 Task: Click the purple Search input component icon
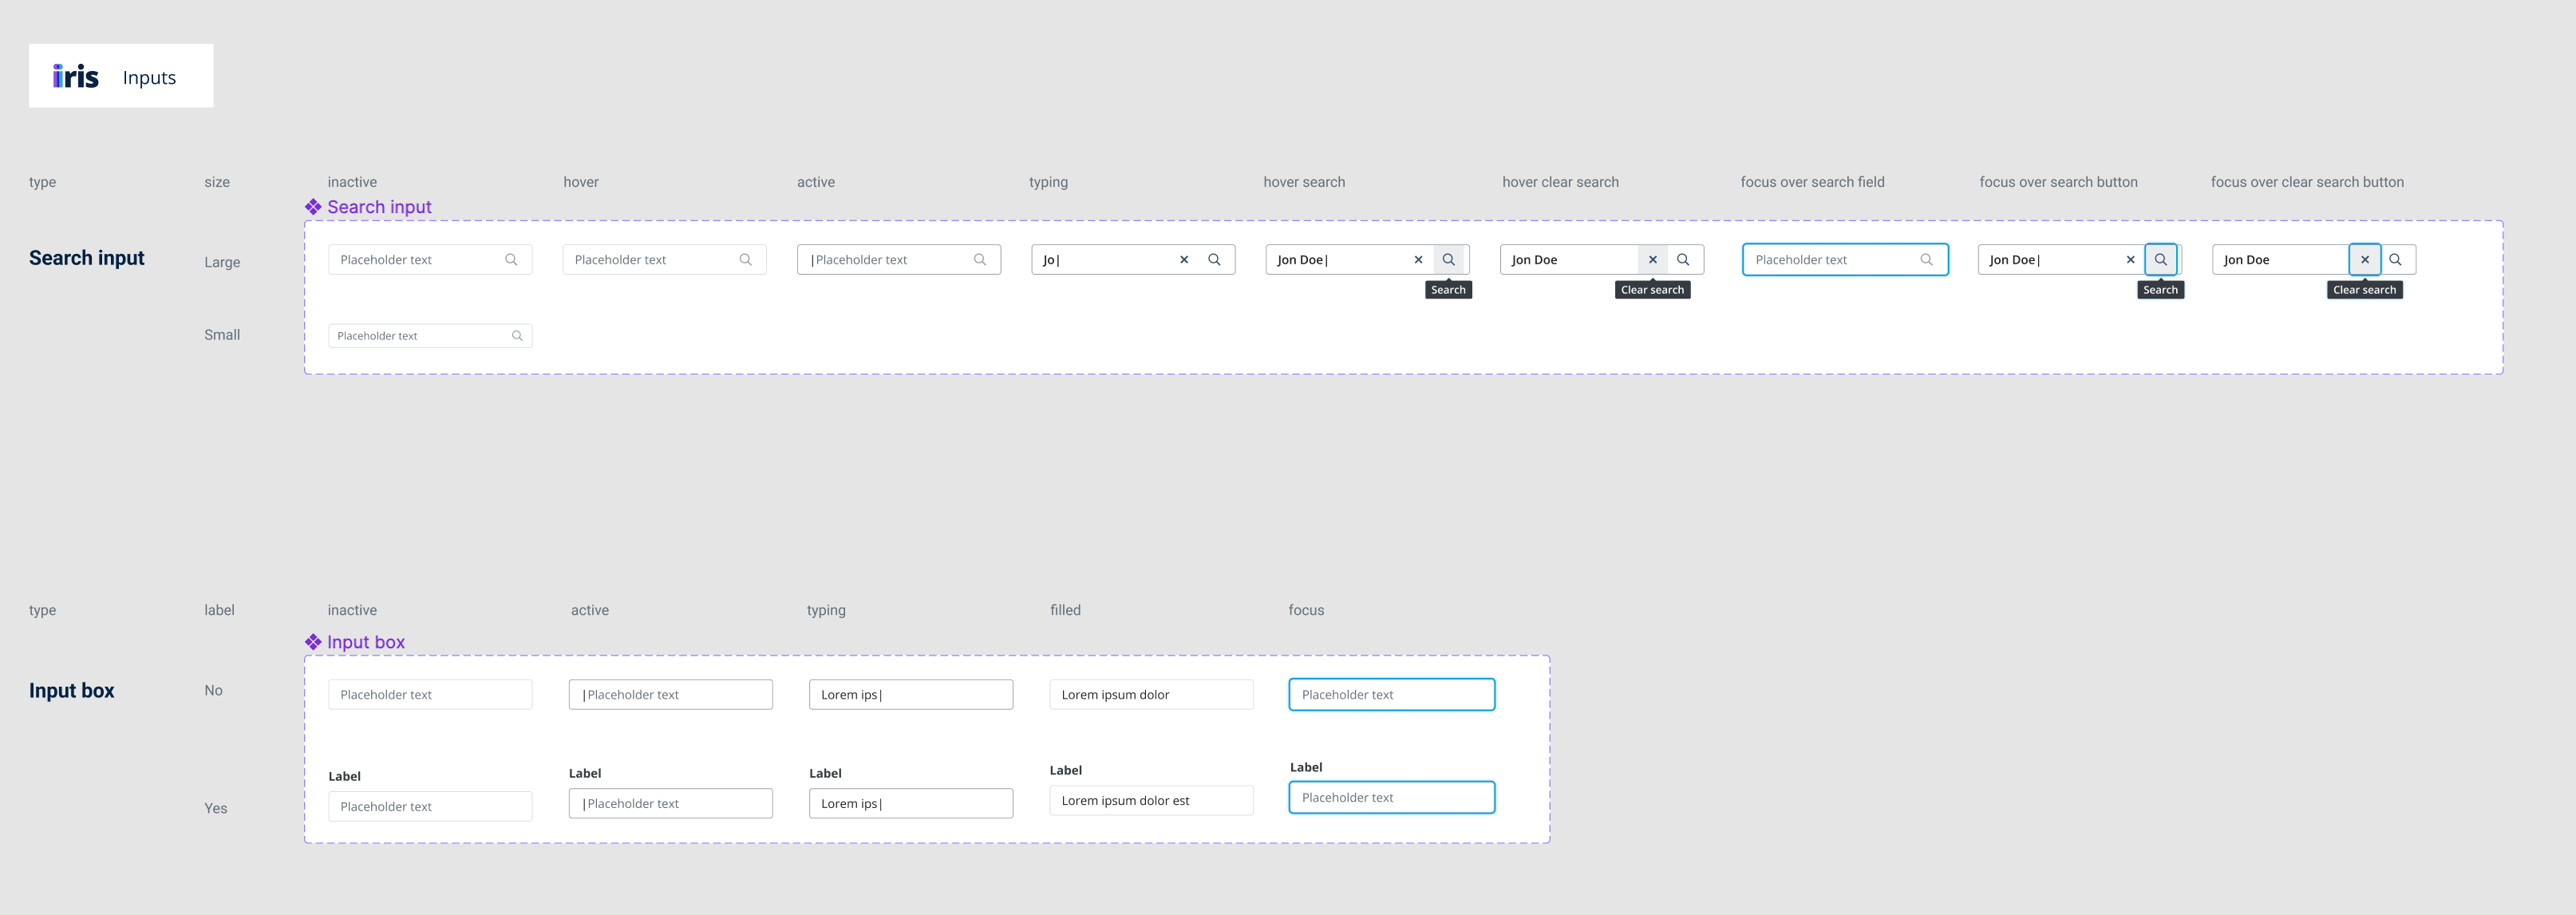point(313,207)
